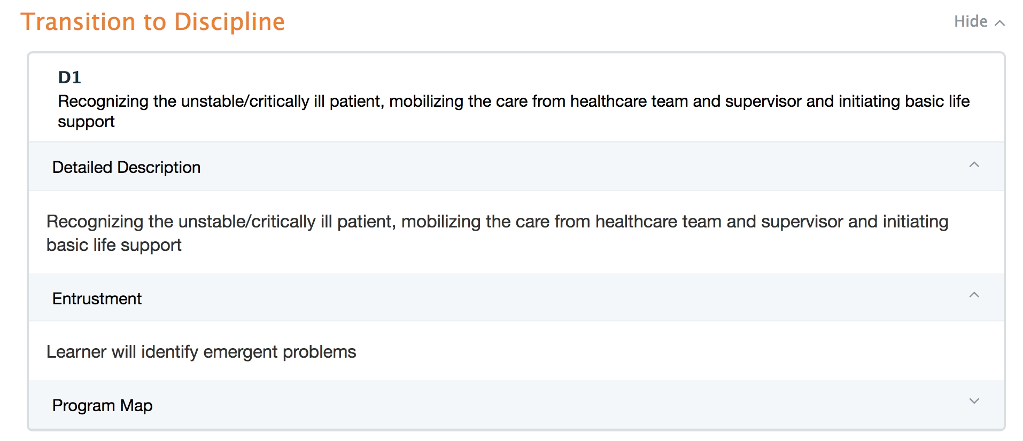Select the D1 code label
The height and width of the screenshot is (441, 1023).
[69, 77]
